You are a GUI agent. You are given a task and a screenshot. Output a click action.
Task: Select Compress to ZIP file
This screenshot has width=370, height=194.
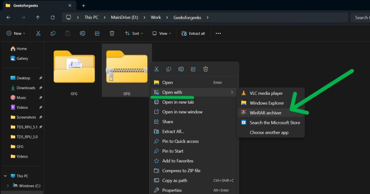tap(194, 171)
